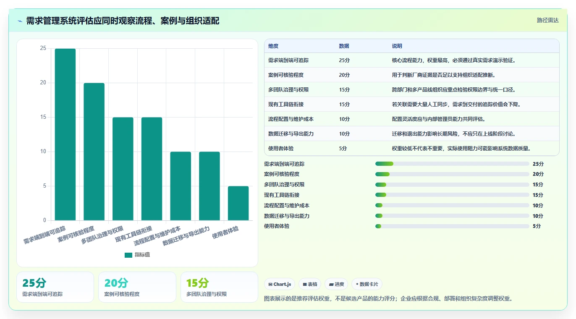Open the 20分 data card
Screen dimensions: 576x319
[137, 287]
